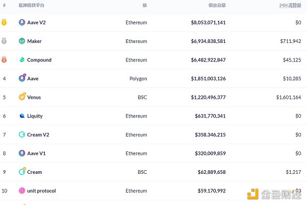Open the Maker platform name link

34,41
